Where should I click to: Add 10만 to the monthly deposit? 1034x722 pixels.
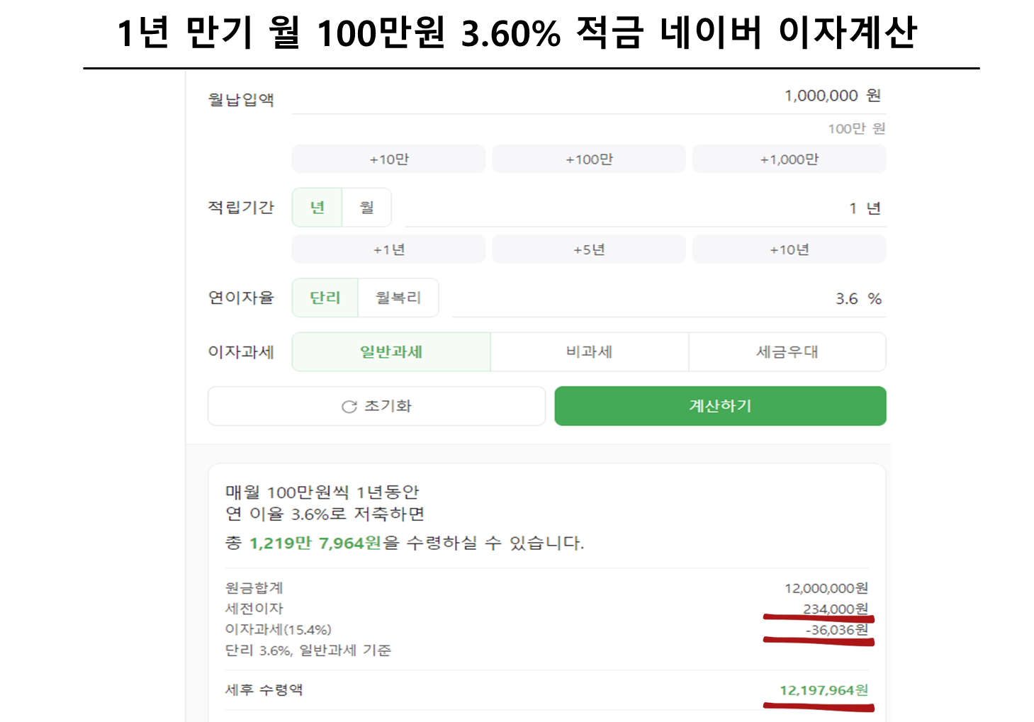(x=388, y=159)
